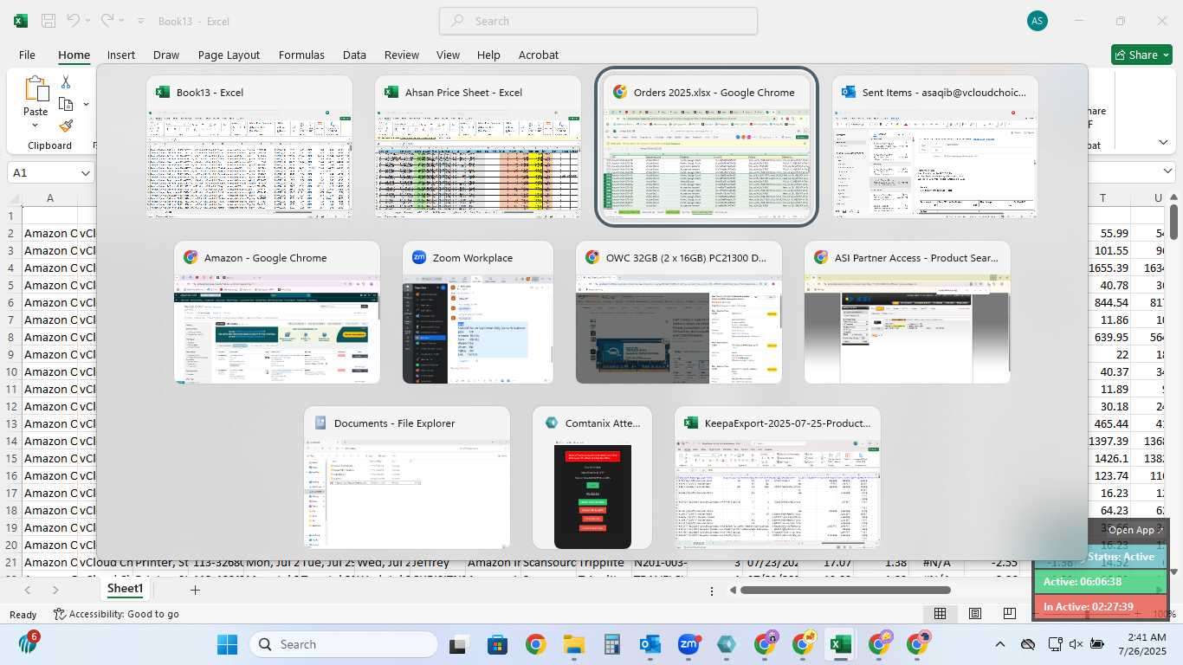Click Accessibility: Good to go status
The width and height of the screenshot is (1183, 665).
[116, 614]
